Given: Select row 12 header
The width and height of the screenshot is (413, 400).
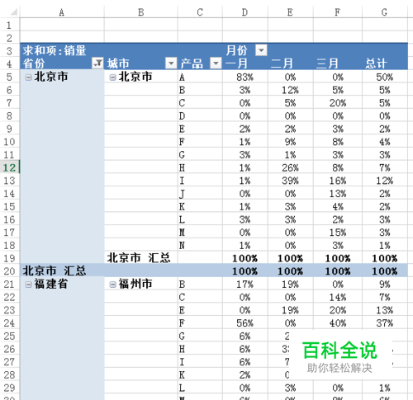Looking at the screenshot, I should [9, 167].
